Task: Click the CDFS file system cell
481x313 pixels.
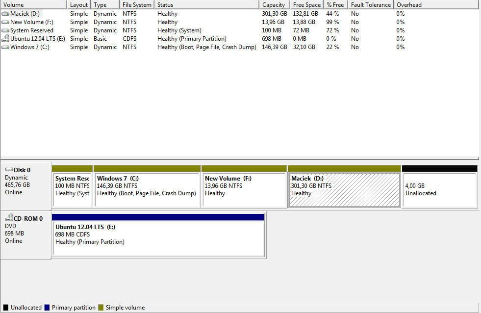Action: click(x=129, y=39)
